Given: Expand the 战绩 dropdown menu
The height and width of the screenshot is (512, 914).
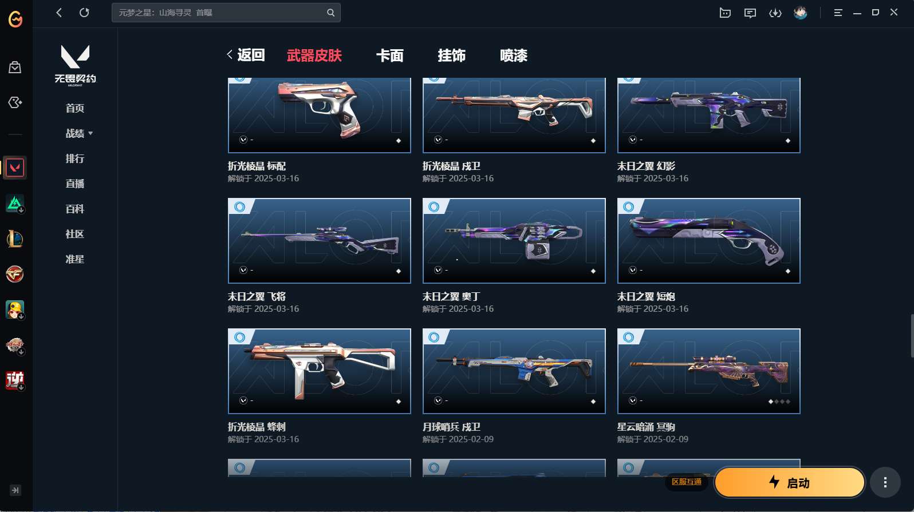Looking at the screenshot, I should point(79,133).
